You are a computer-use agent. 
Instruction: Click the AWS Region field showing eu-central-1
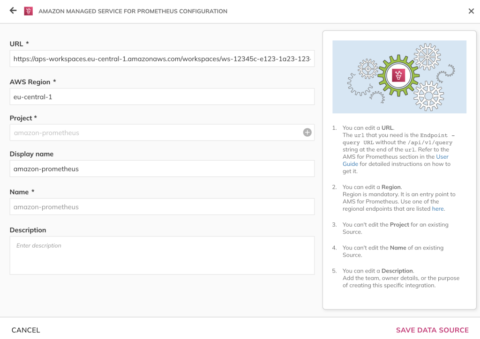click(162, 96)
